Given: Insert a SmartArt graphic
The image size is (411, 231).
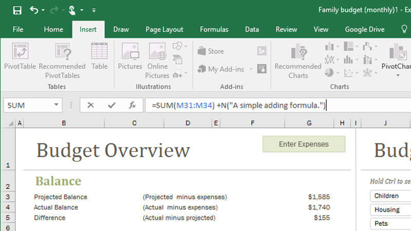Looking at the screenshot, I should pyautogui.click(x=177, y=60).
